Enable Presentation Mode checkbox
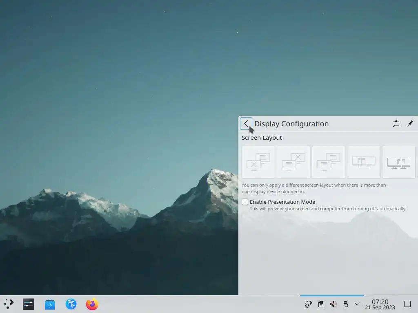This screenshot has height=313, width=418. tap(245, 202)
